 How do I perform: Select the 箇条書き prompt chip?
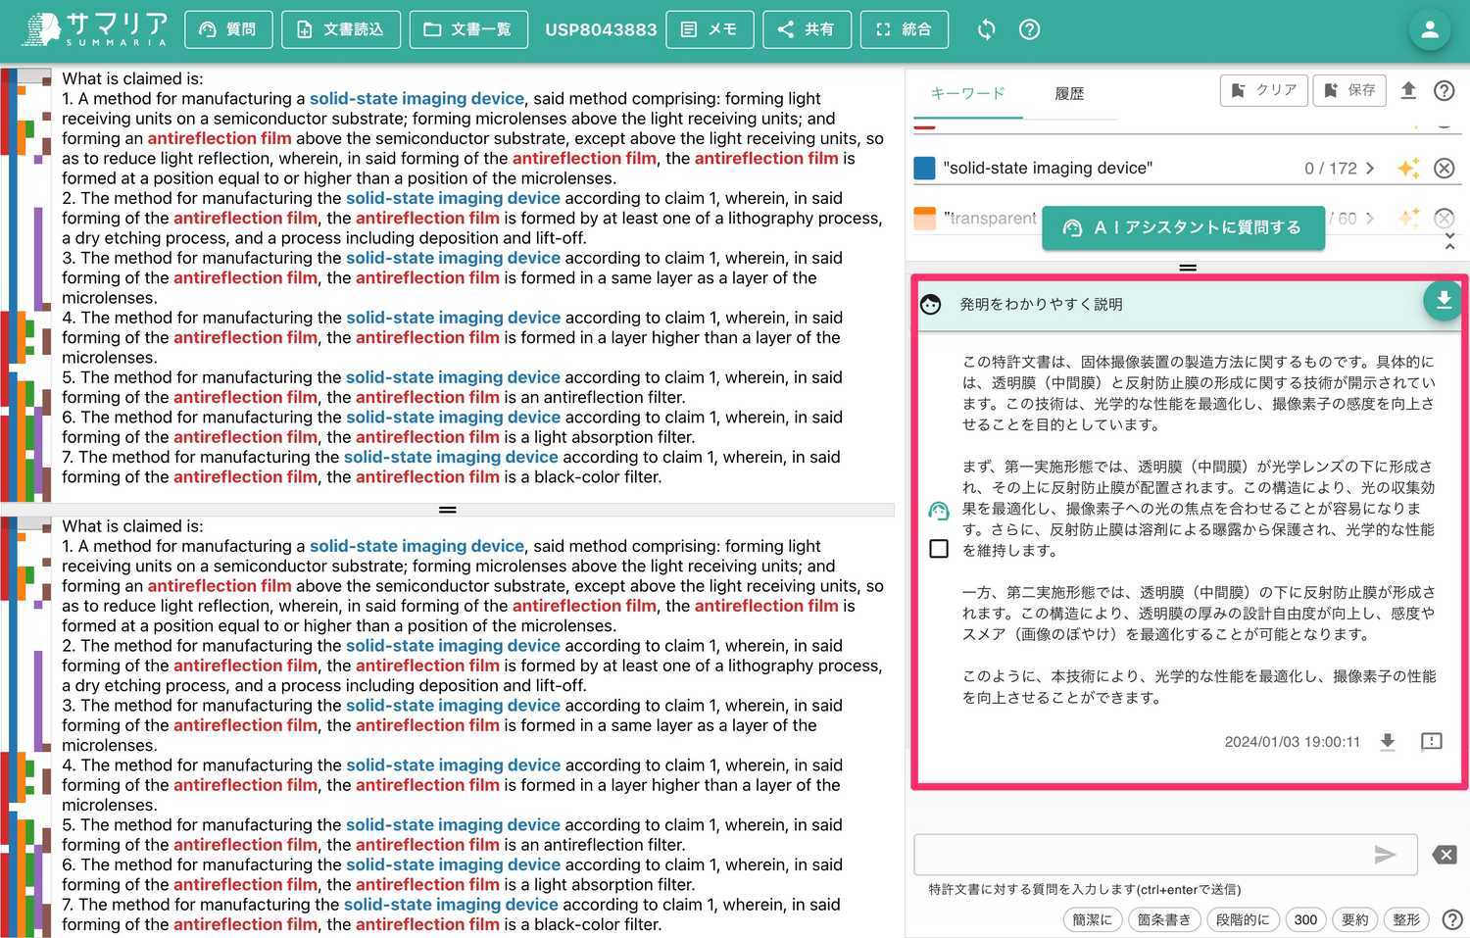pos(1164,919)
